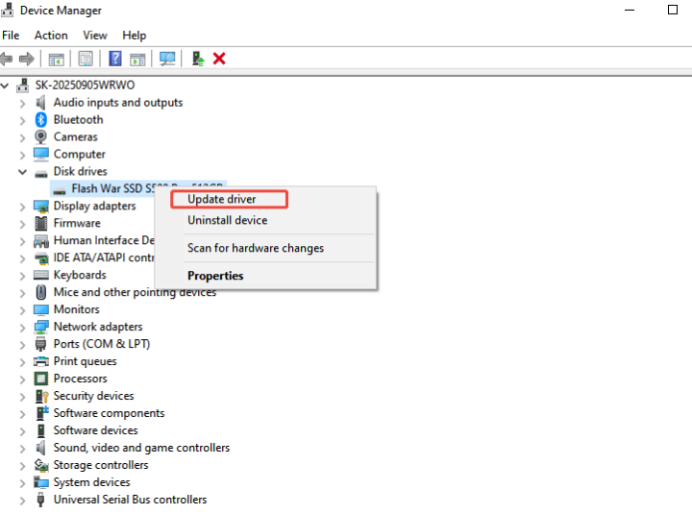
Task: Open the File menu
Action: click(11, 36)
